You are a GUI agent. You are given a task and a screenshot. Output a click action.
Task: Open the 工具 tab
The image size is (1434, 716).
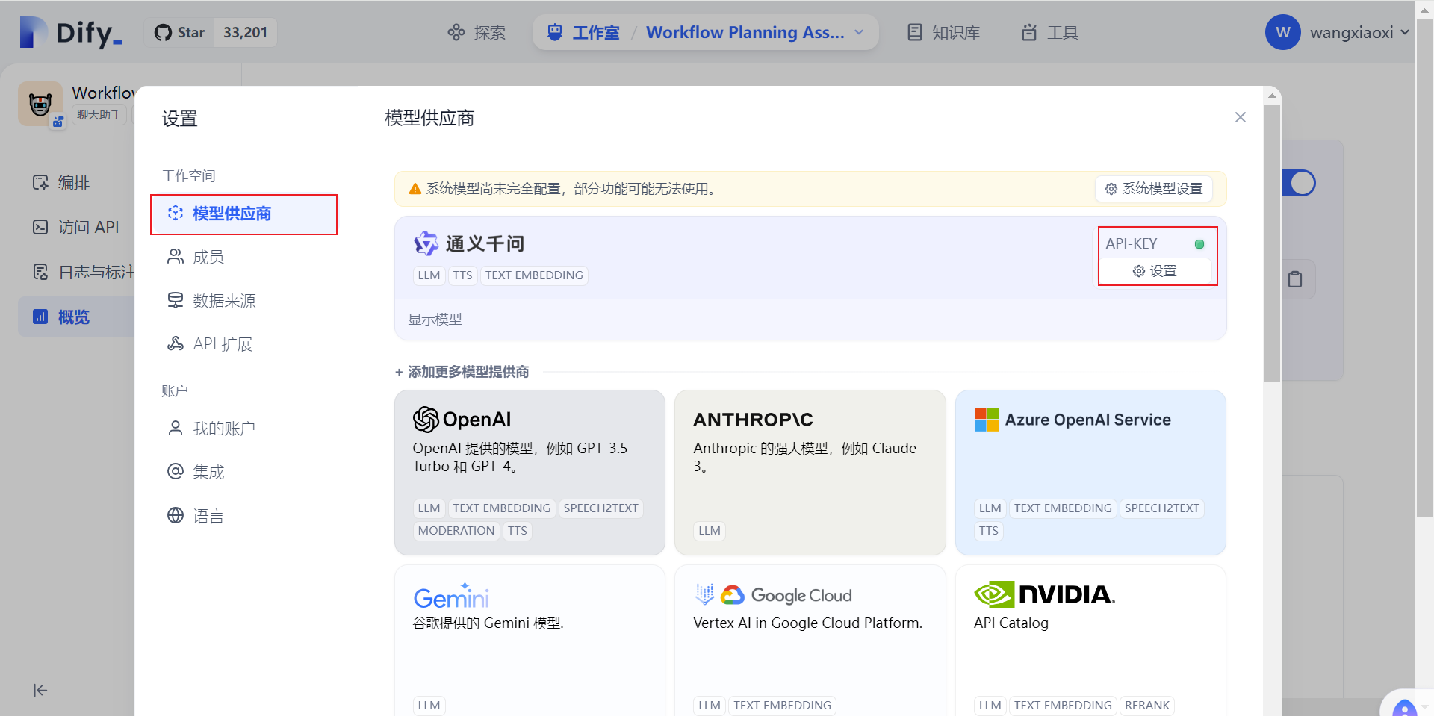tap(1049, 33)
